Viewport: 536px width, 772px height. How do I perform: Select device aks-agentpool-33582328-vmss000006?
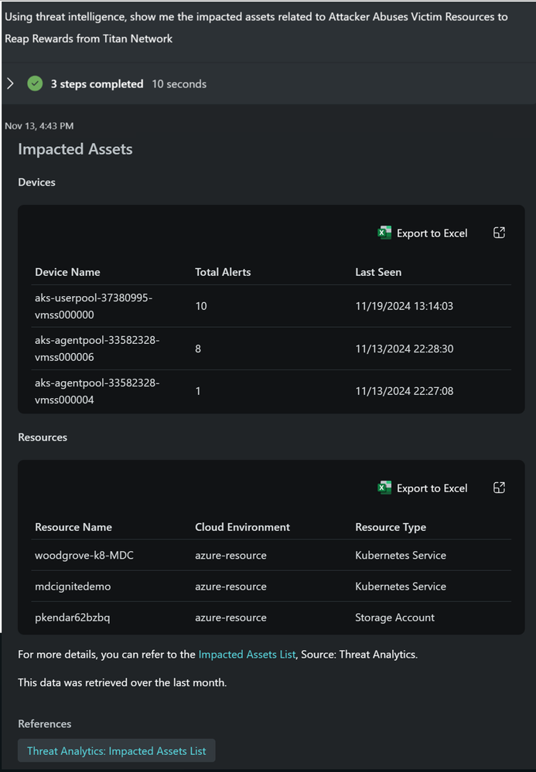(97, 349)
